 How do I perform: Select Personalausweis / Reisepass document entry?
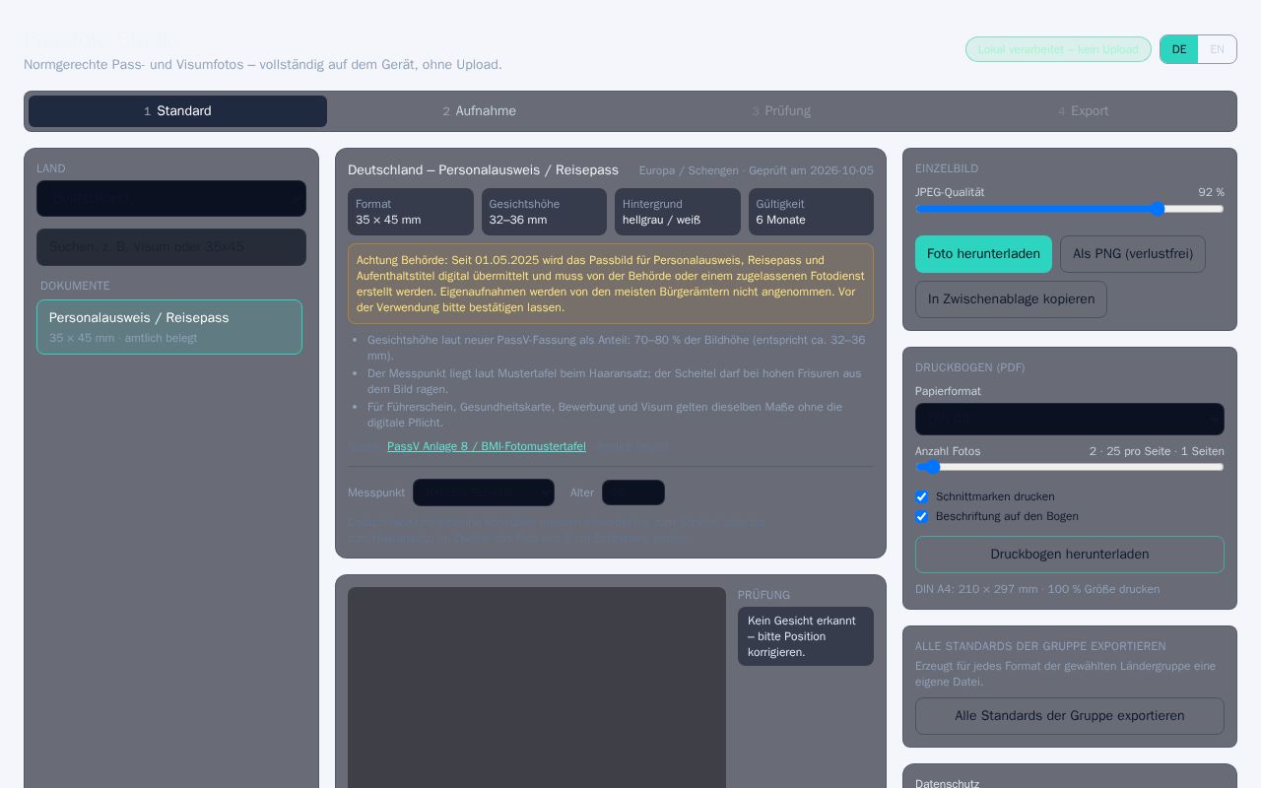click(169, 327)
